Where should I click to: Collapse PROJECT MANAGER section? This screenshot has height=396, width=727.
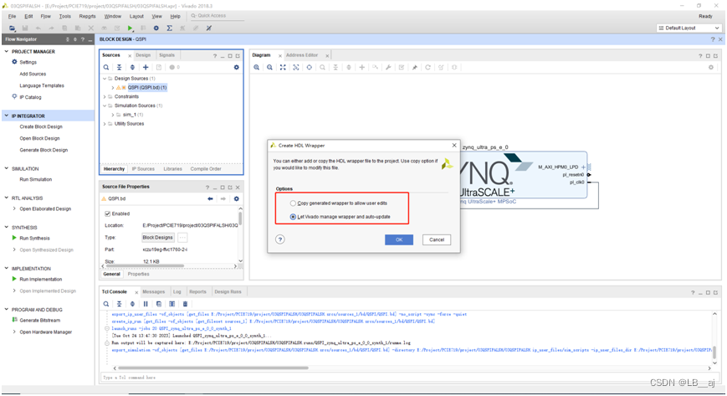[7, 52]
